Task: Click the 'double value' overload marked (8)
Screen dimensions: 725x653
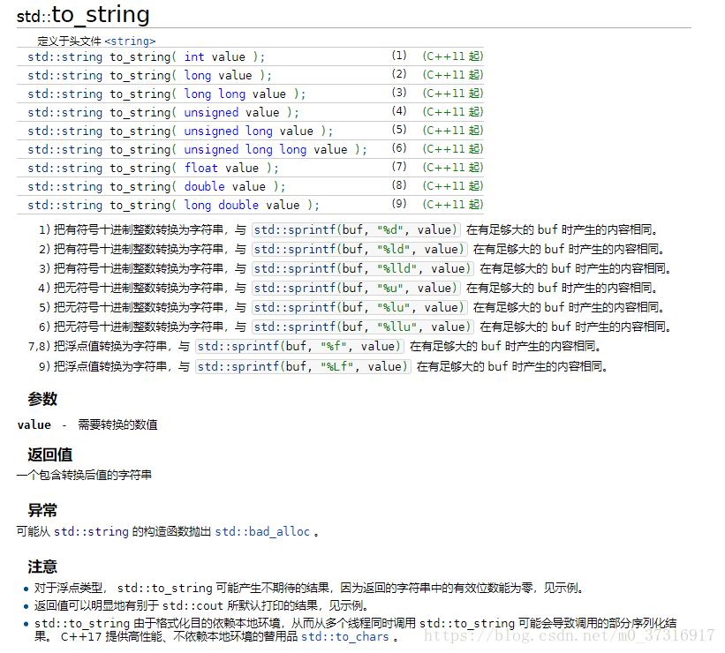Action: click(156, 186)
